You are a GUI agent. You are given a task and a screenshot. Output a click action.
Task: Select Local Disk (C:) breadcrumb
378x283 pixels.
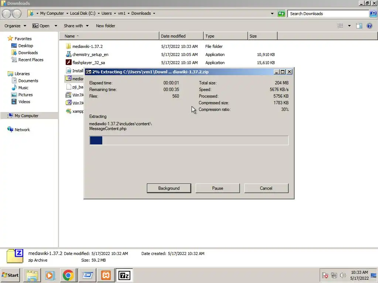(x=83, y=13)
